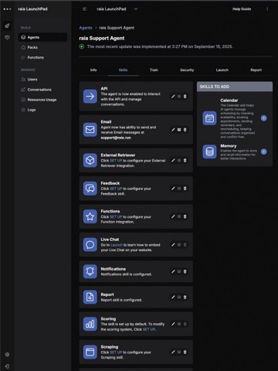The image size is (278, 371).
Task: Click the SKILLS TO ADD header
Action: (235, 87)
